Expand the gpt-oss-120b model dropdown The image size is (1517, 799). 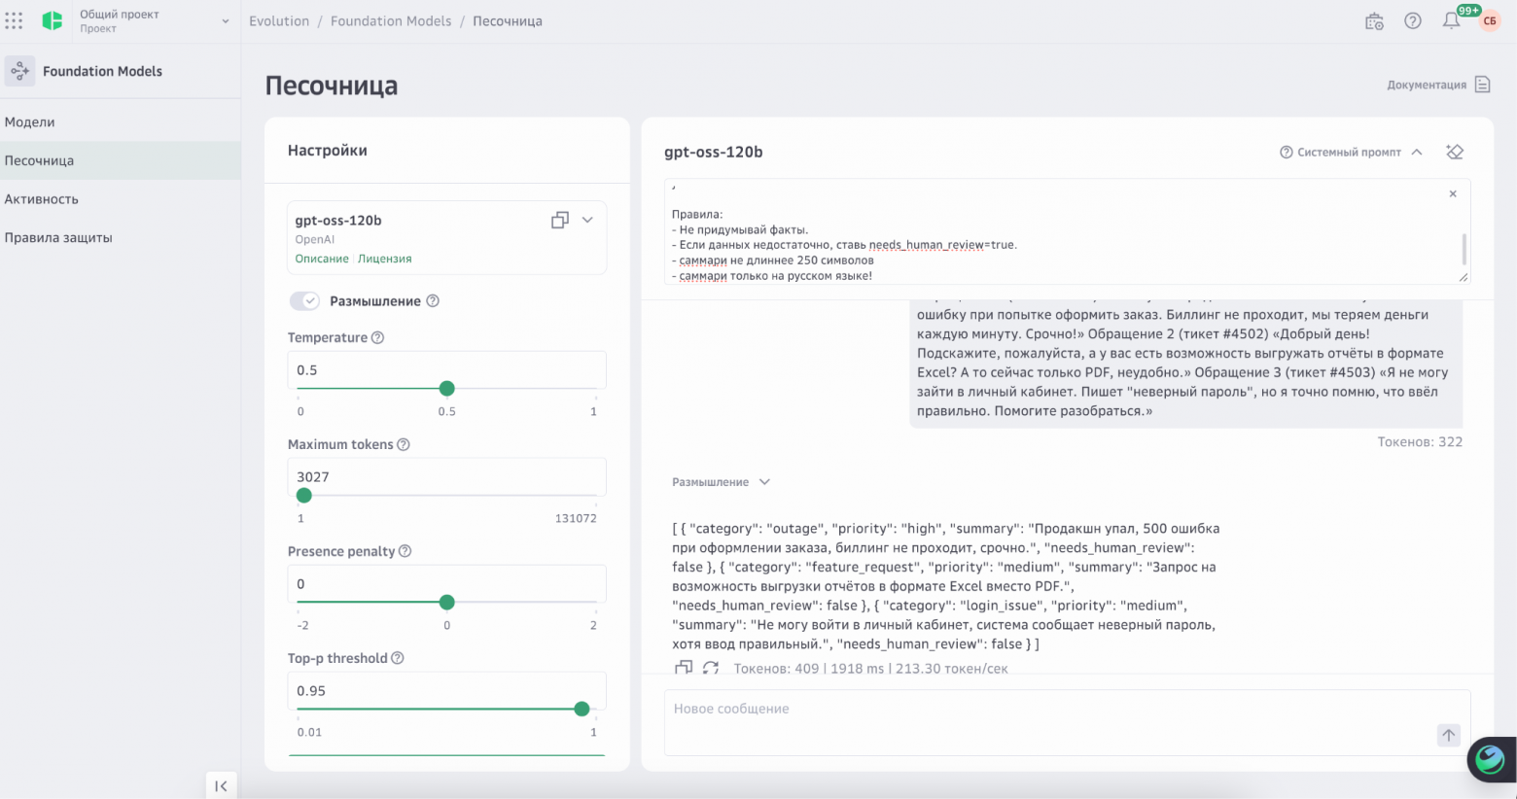587,220
